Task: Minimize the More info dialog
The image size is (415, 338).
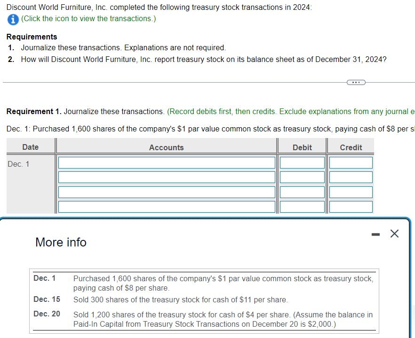Action: 375,234
